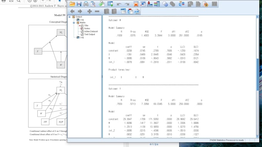Undo the last action

pos(119,4)
